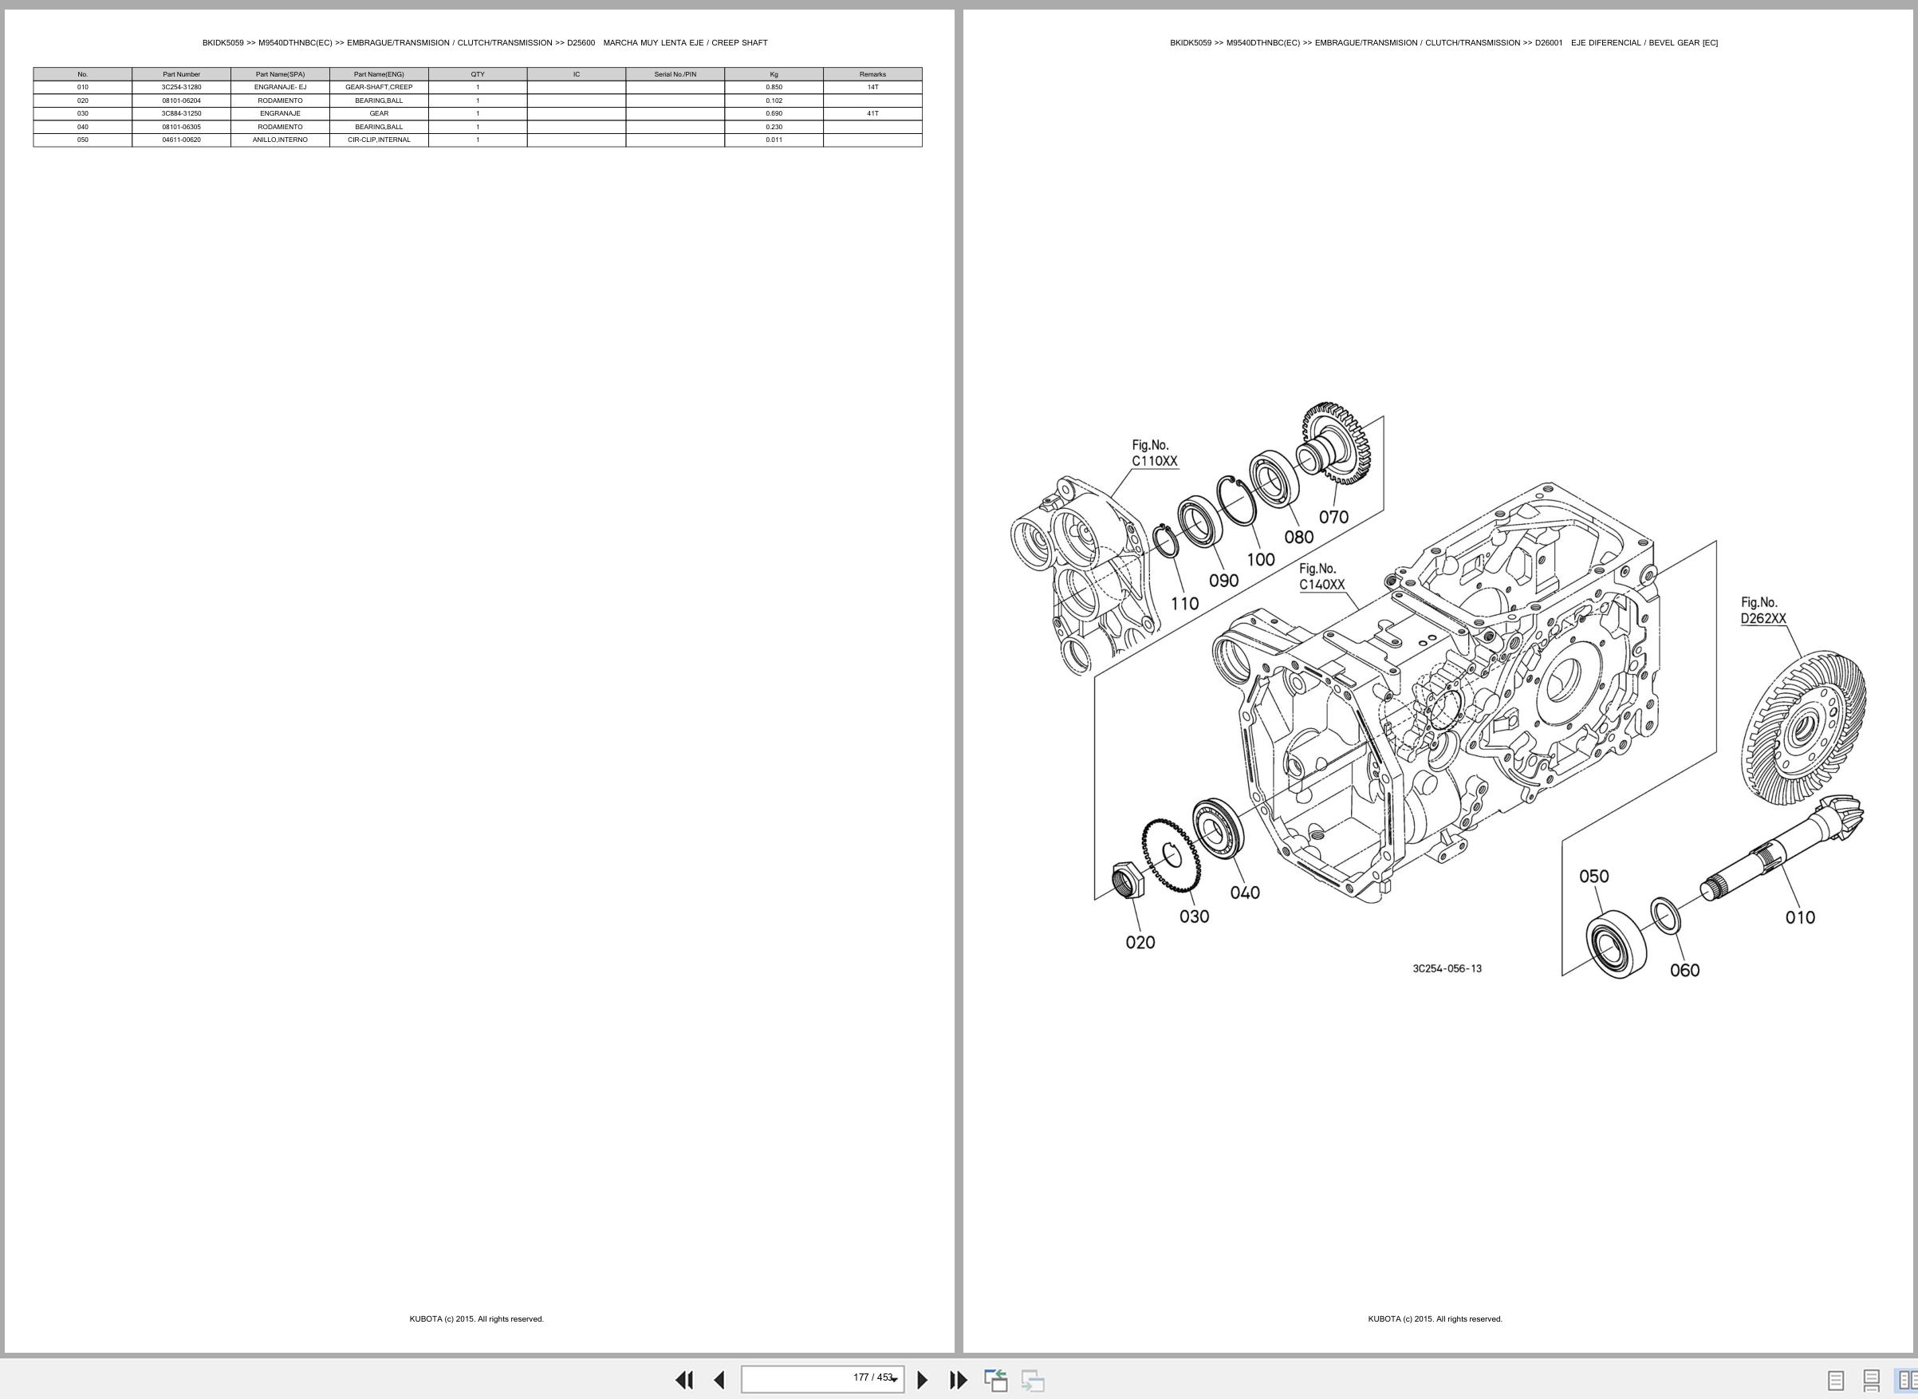Click the QTY column header

click(x=478, y=74)
